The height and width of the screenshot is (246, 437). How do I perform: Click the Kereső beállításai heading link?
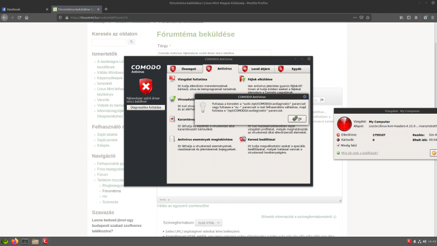pos(262,139)
